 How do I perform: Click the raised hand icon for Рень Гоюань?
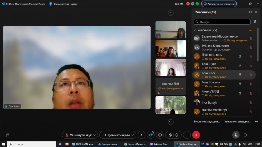240,84
